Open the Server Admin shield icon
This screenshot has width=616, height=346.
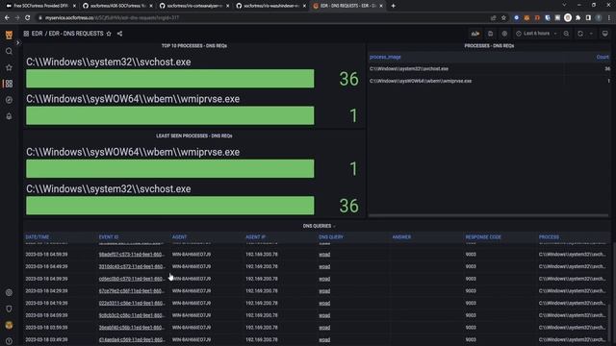[9, 309]
